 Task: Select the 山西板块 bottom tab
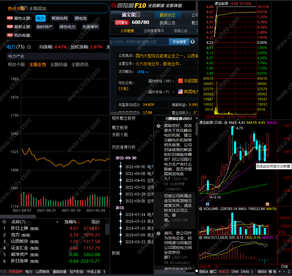click(43, 271)
